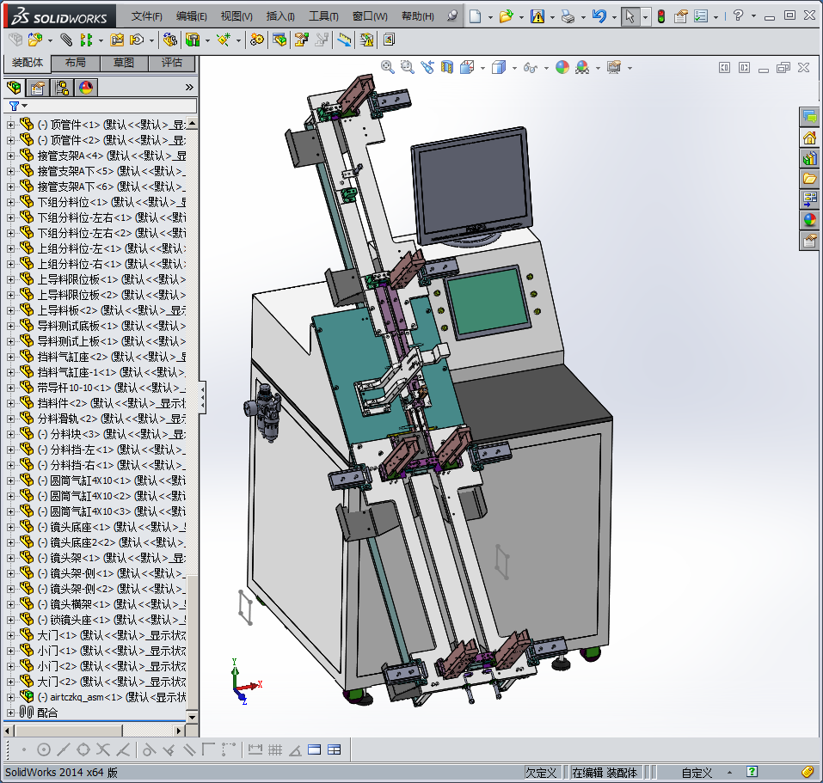Click the Zoom to Fit magnifier icon
Screen dimensions: 823x783
(x=388, y=67)
